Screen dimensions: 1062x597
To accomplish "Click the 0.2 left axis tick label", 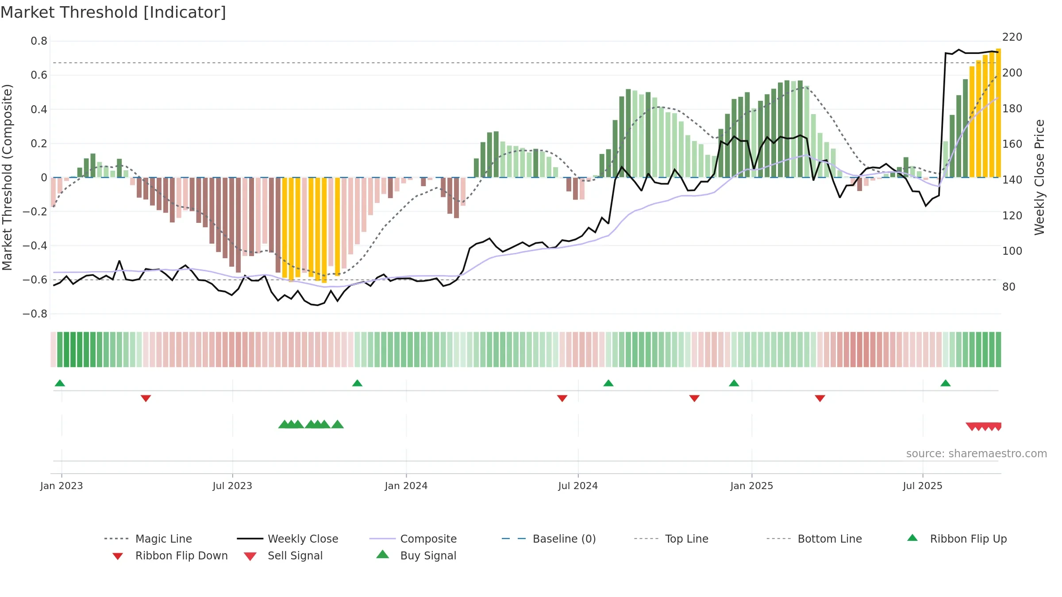I will (x=39, y=143).
